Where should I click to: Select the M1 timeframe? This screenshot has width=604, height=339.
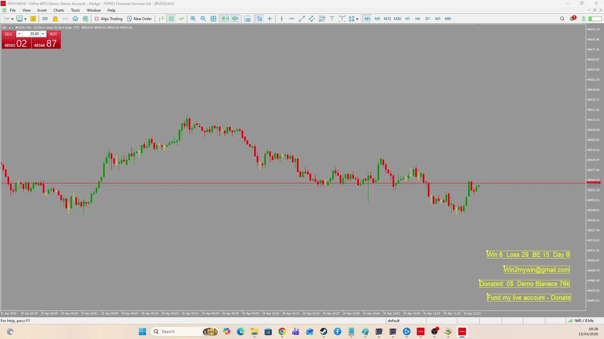(x=367, y=19)
